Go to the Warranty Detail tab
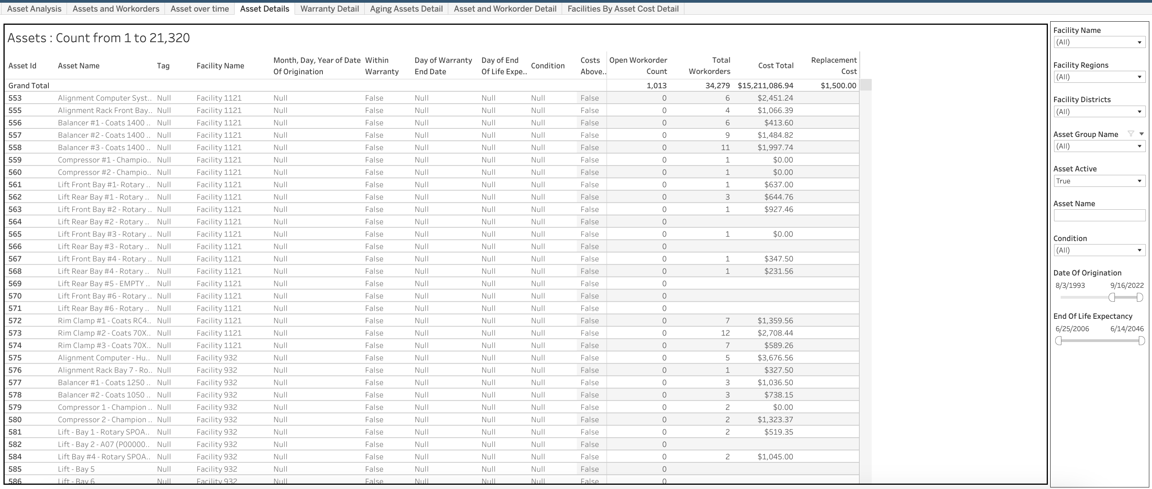The width and height of the screenshot is (1152, 489). [329, 9]
